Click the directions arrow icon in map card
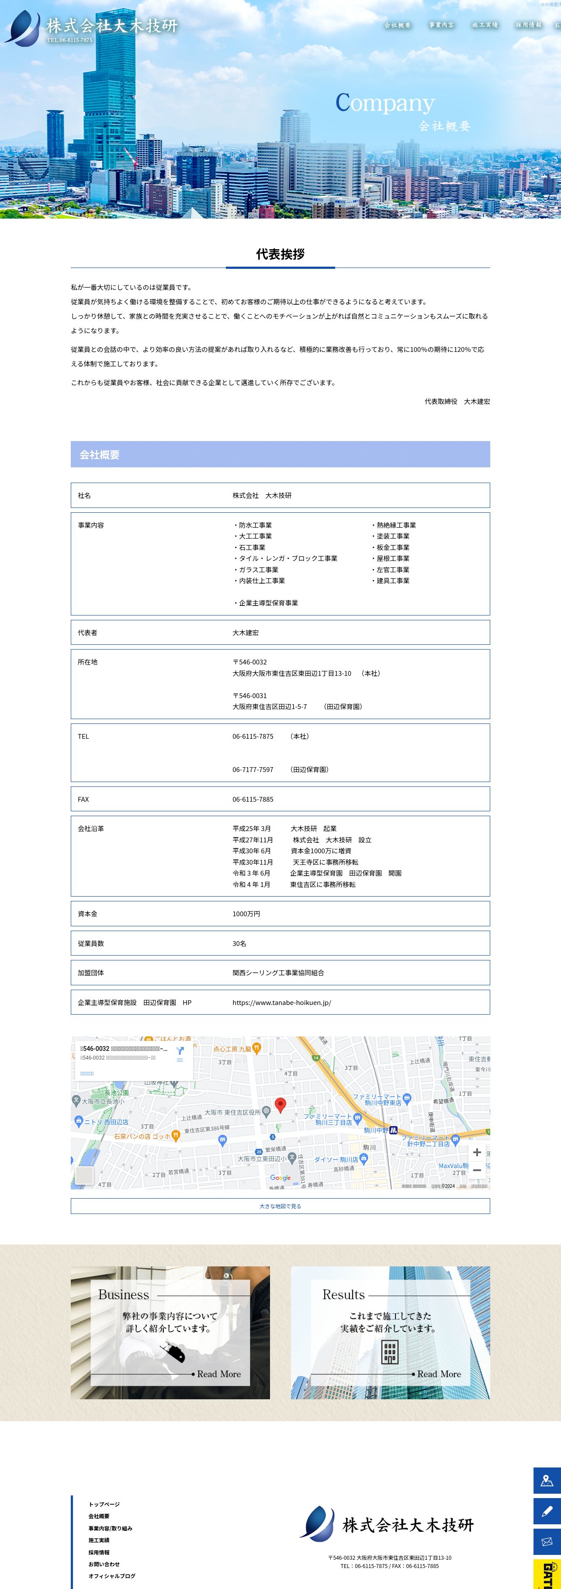The height and width of the screenshot is (1589, 561). pyautogui.click(x=180, y=1050)
